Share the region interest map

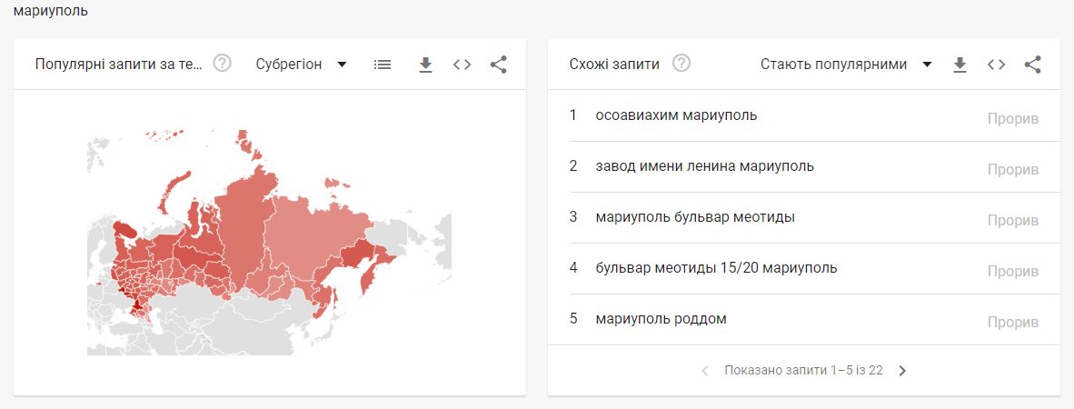click(x=499, y=65)
